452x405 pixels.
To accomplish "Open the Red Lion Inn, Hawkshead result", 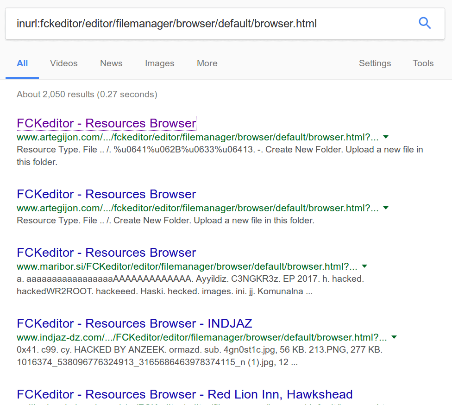I will click(184, 394).
